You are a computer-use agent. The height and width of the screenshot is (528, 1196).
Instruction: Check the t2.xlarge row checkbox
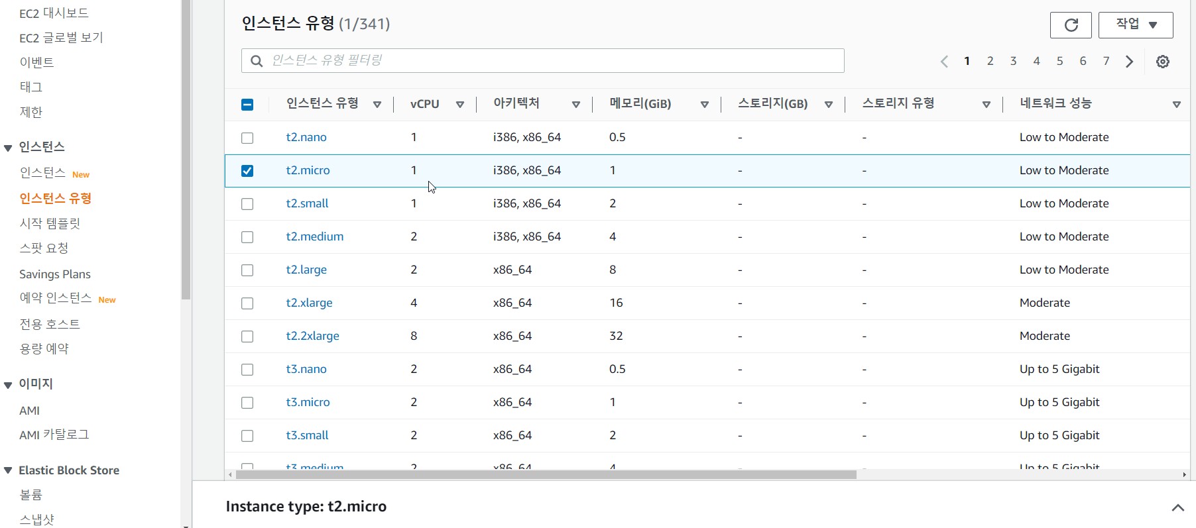pyautogui.click(x=247, y=303)
